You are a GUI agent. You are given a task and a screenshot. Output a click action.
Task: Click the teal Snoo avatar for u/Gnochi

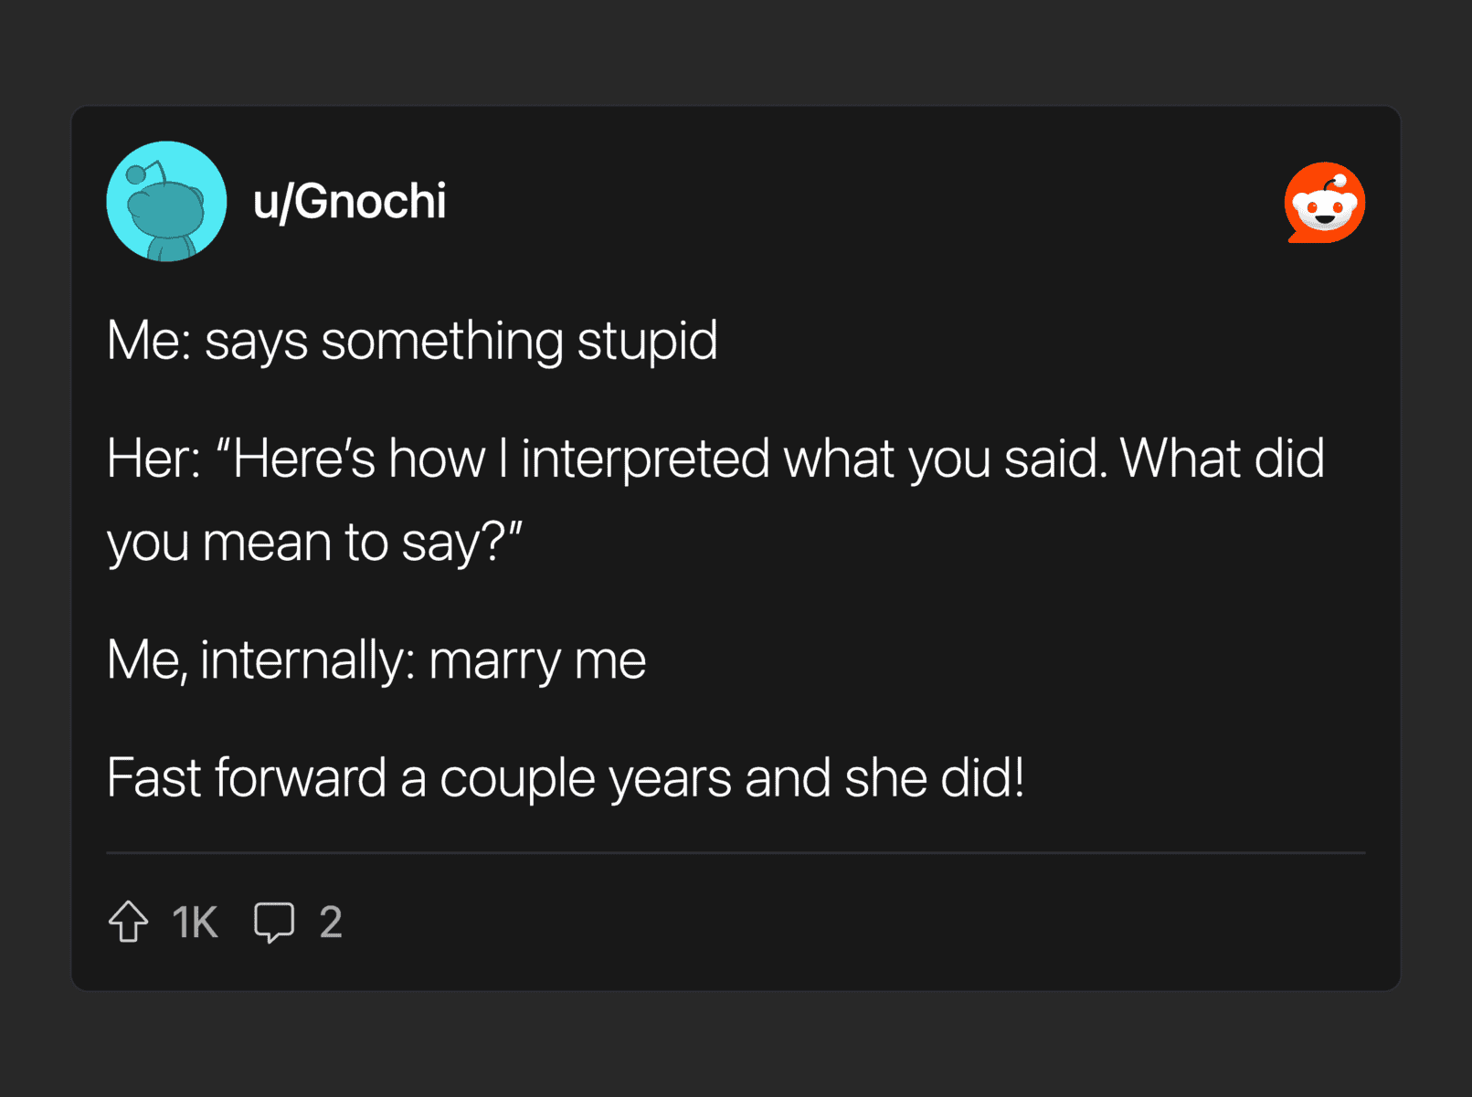(166, 201)
